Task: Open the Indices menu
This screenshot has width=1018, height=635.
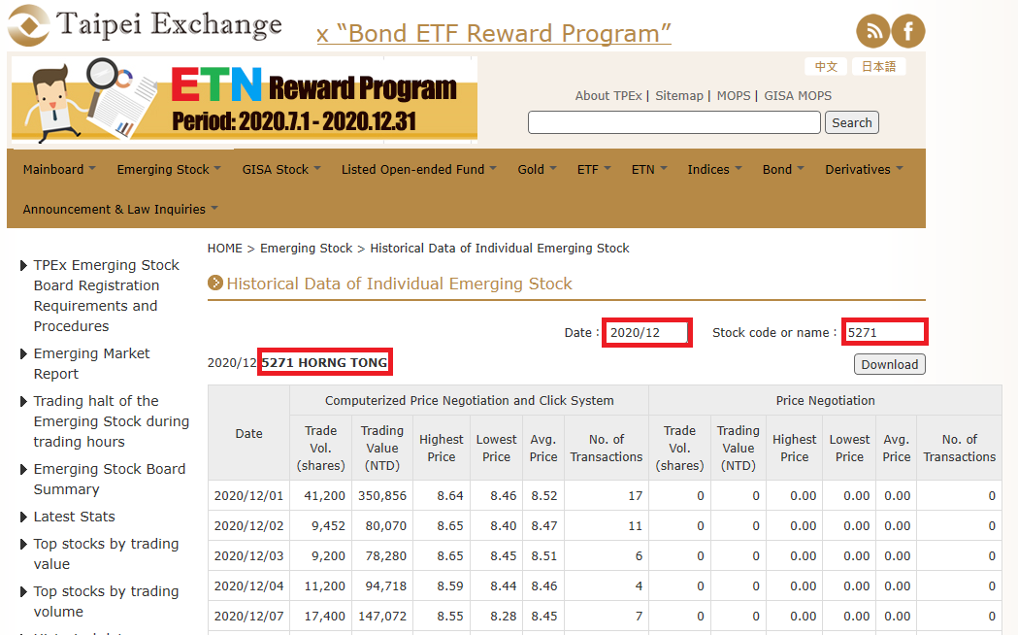Action: (x=714, y=169)
